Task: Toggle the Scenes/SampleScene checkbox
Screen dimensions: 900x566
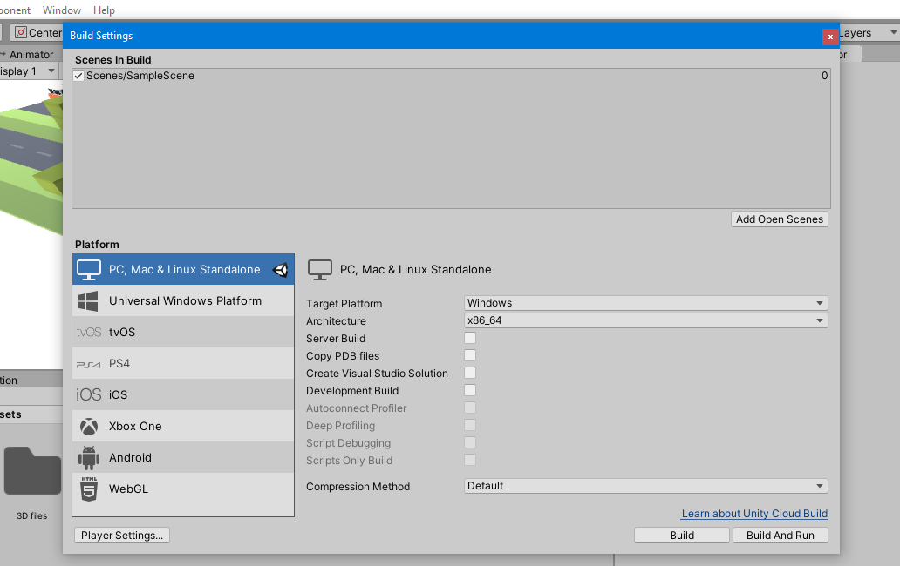Action: tap(78, 76)
